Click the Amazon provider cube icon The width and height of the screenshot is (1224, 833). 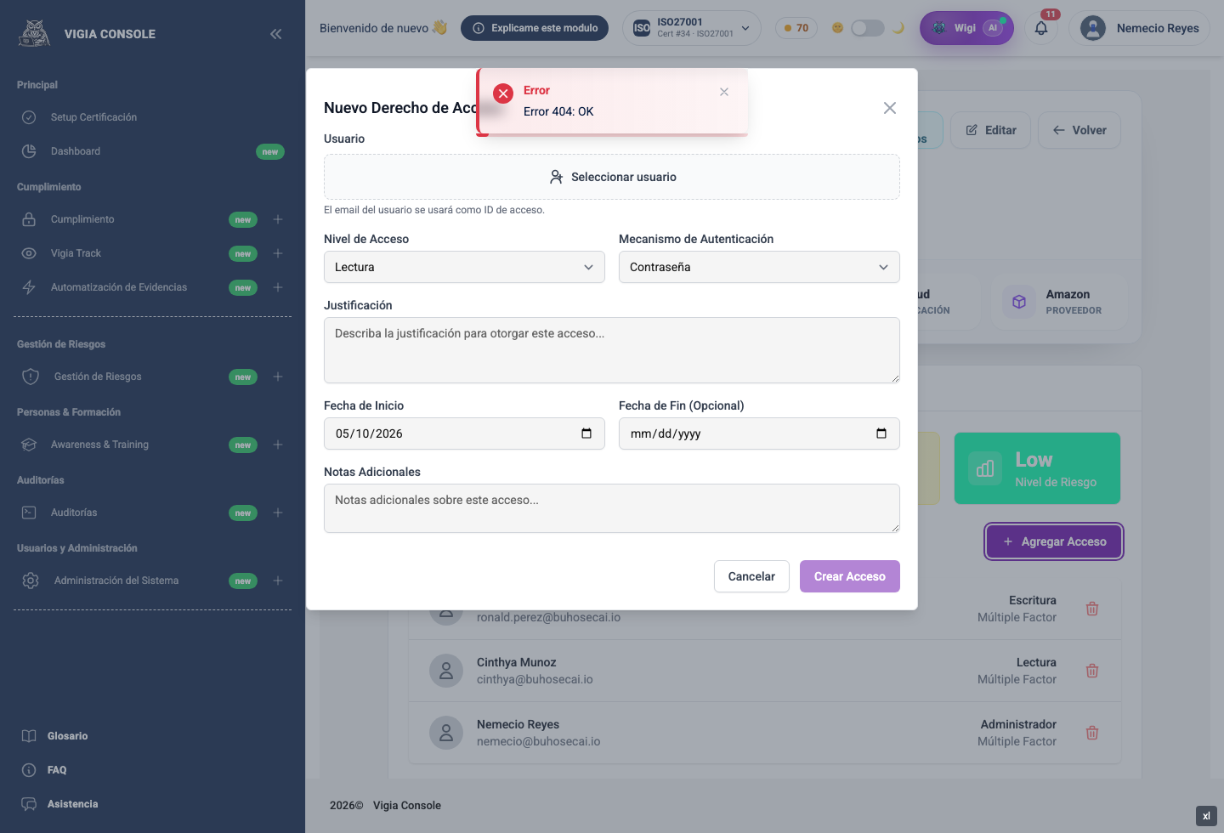tap(1019, 302)
